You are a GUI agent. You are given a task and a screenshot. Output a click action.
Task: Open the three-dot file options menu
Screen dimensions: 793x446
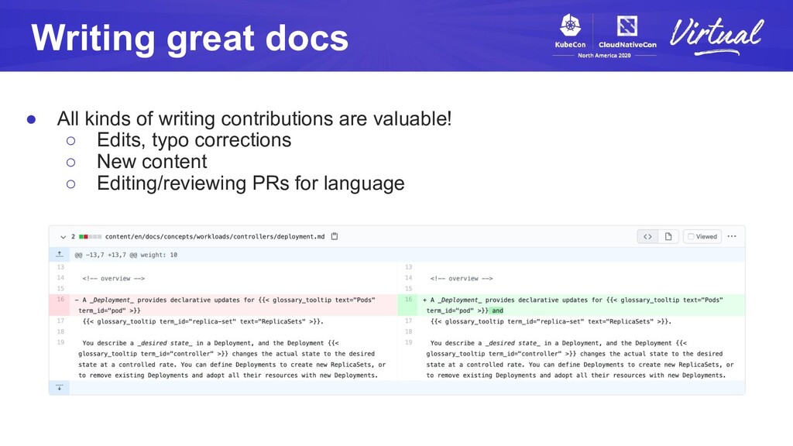(x=732, y=236)
